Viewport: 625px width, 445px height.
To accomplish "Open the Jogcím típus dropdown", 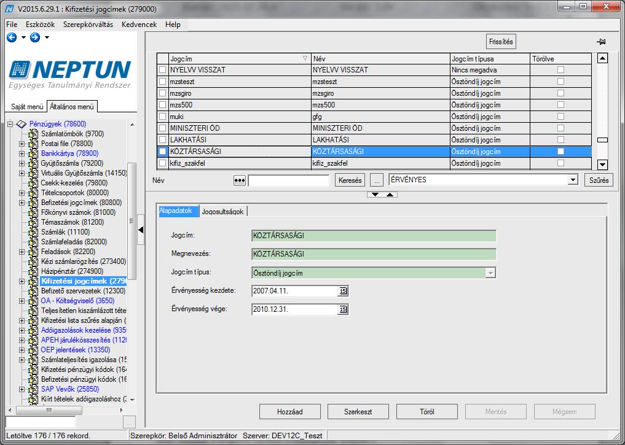I will 490,273.
